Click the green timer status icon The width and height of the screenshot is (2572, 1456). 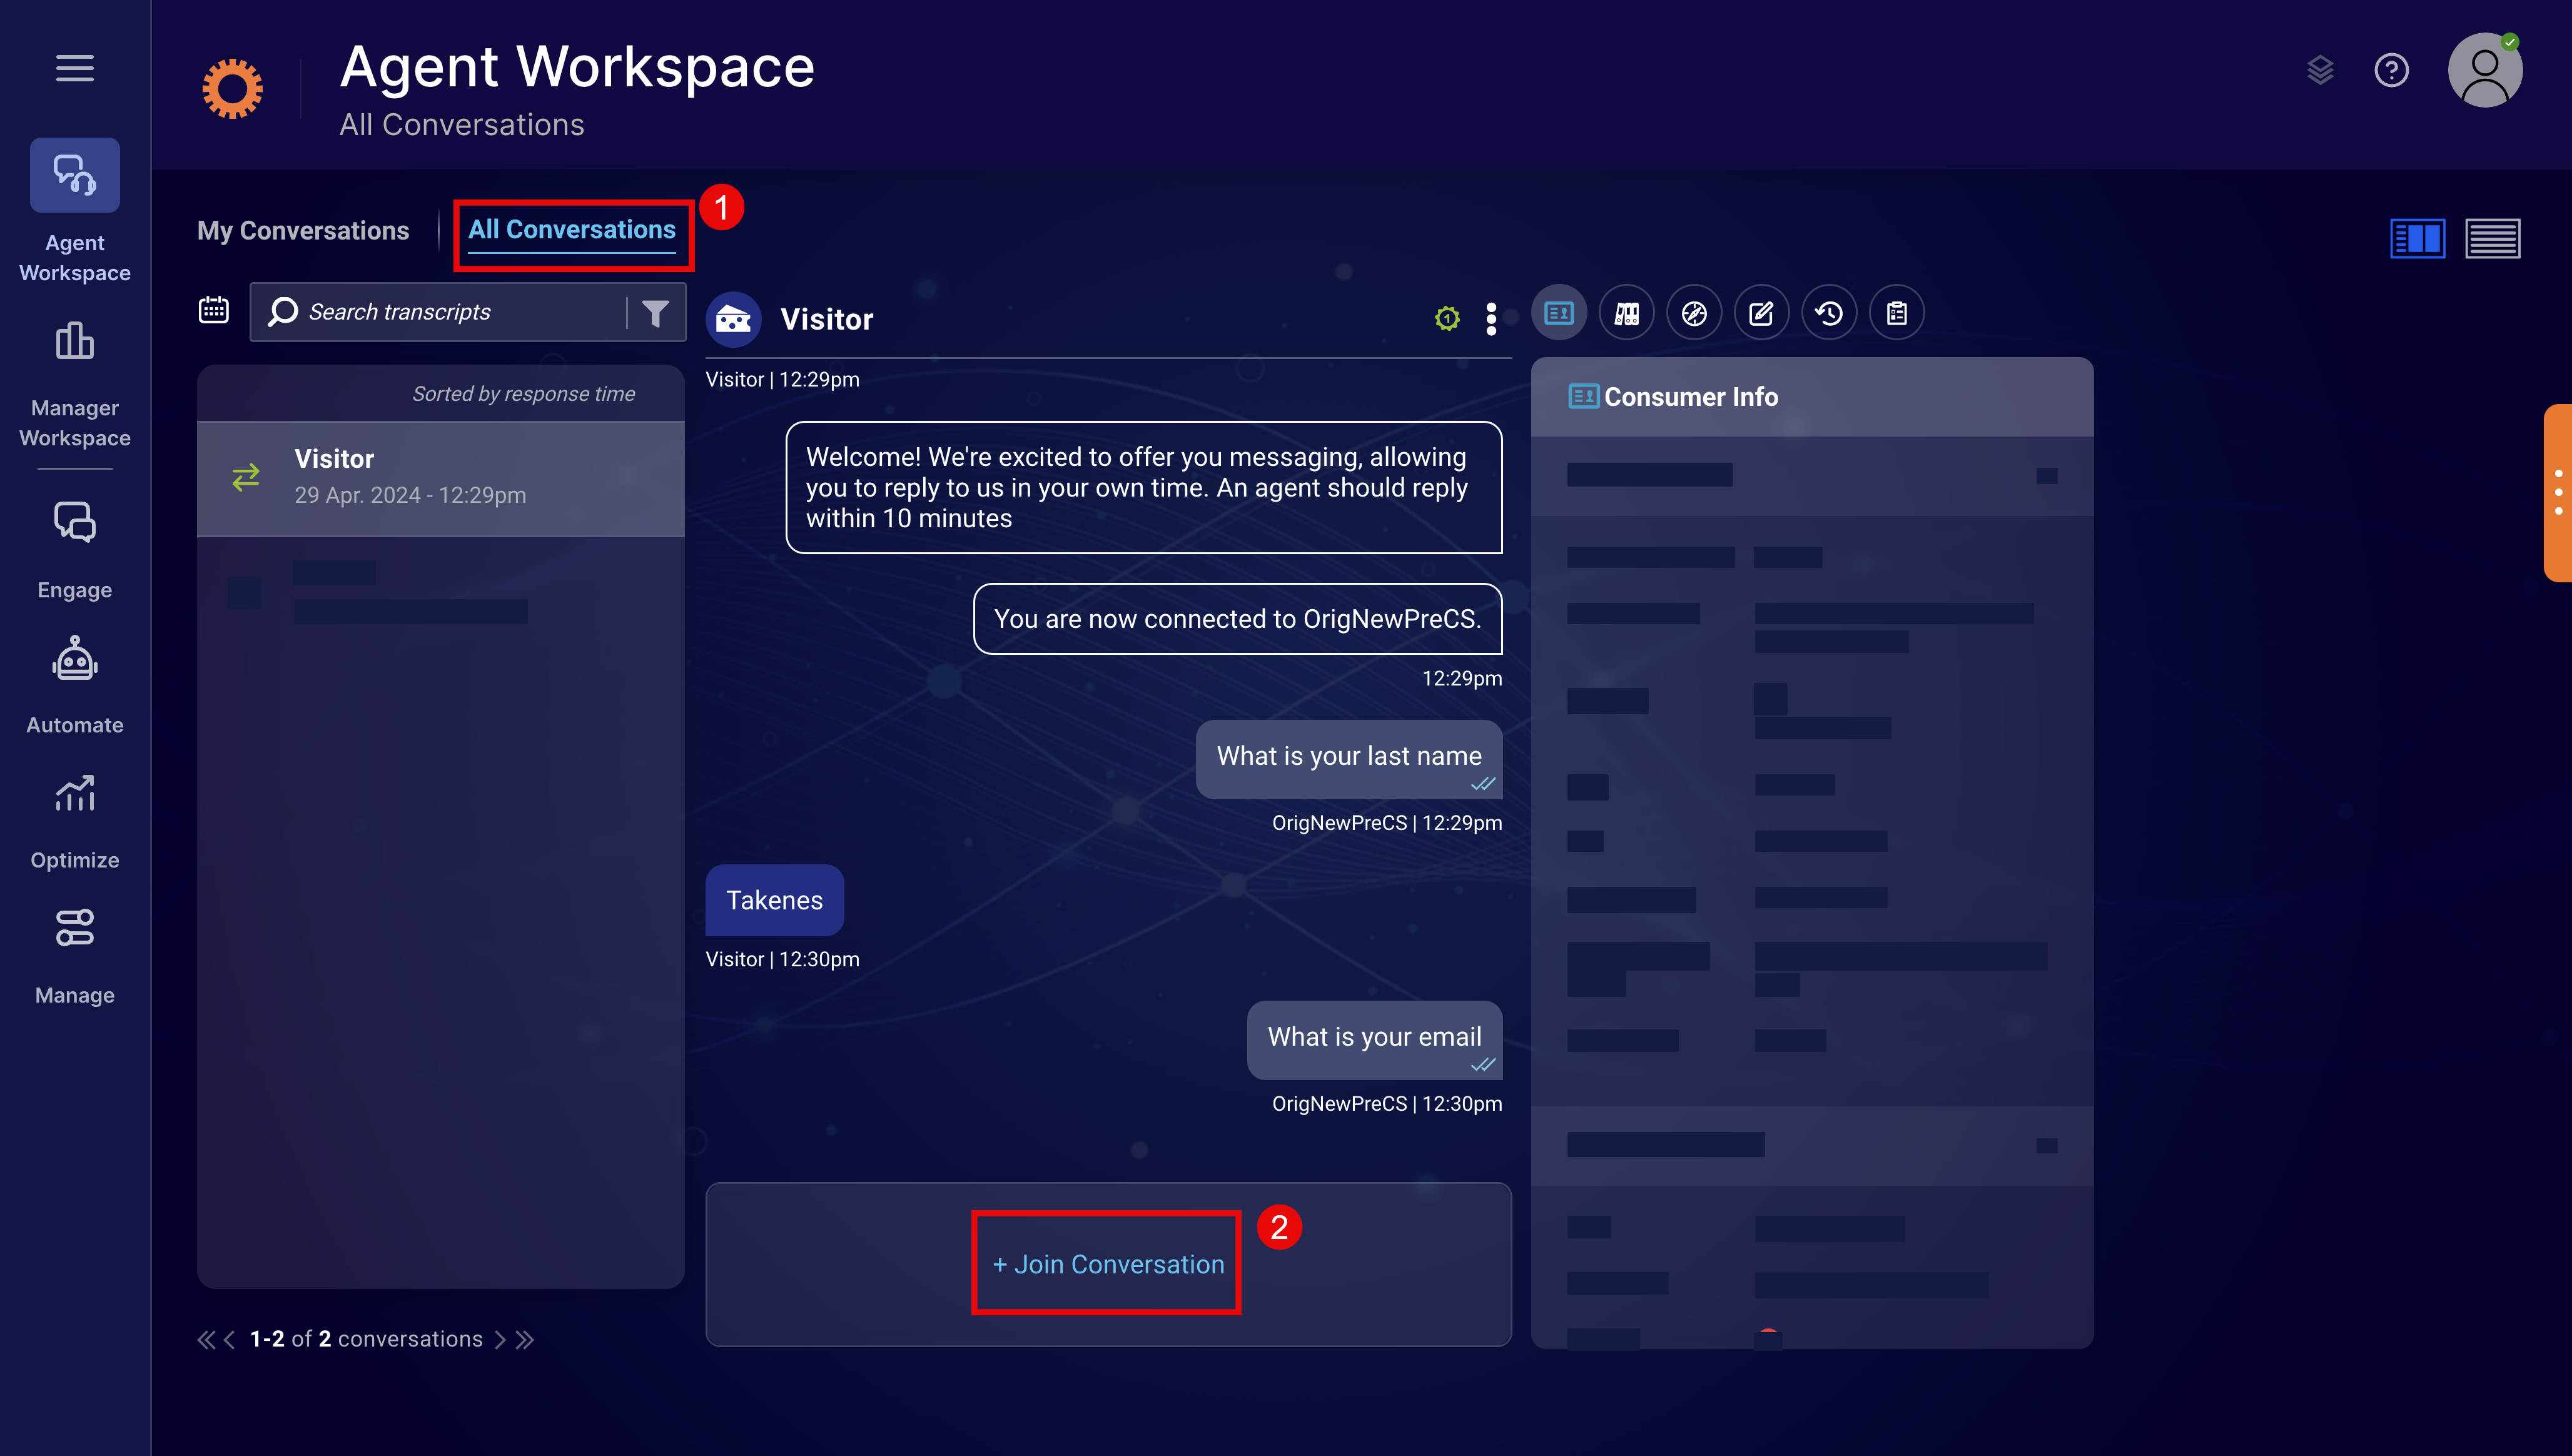1447,319
